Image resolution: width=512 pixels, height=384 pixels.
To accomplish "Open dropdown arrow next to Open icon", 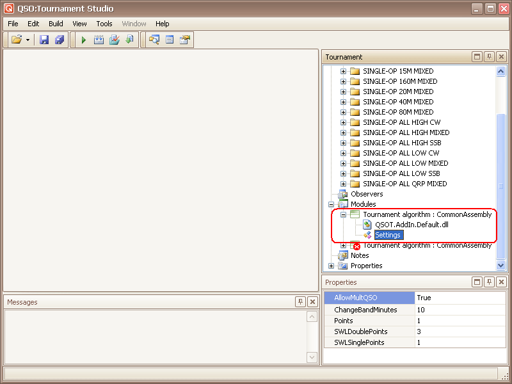I will (28, 40).
